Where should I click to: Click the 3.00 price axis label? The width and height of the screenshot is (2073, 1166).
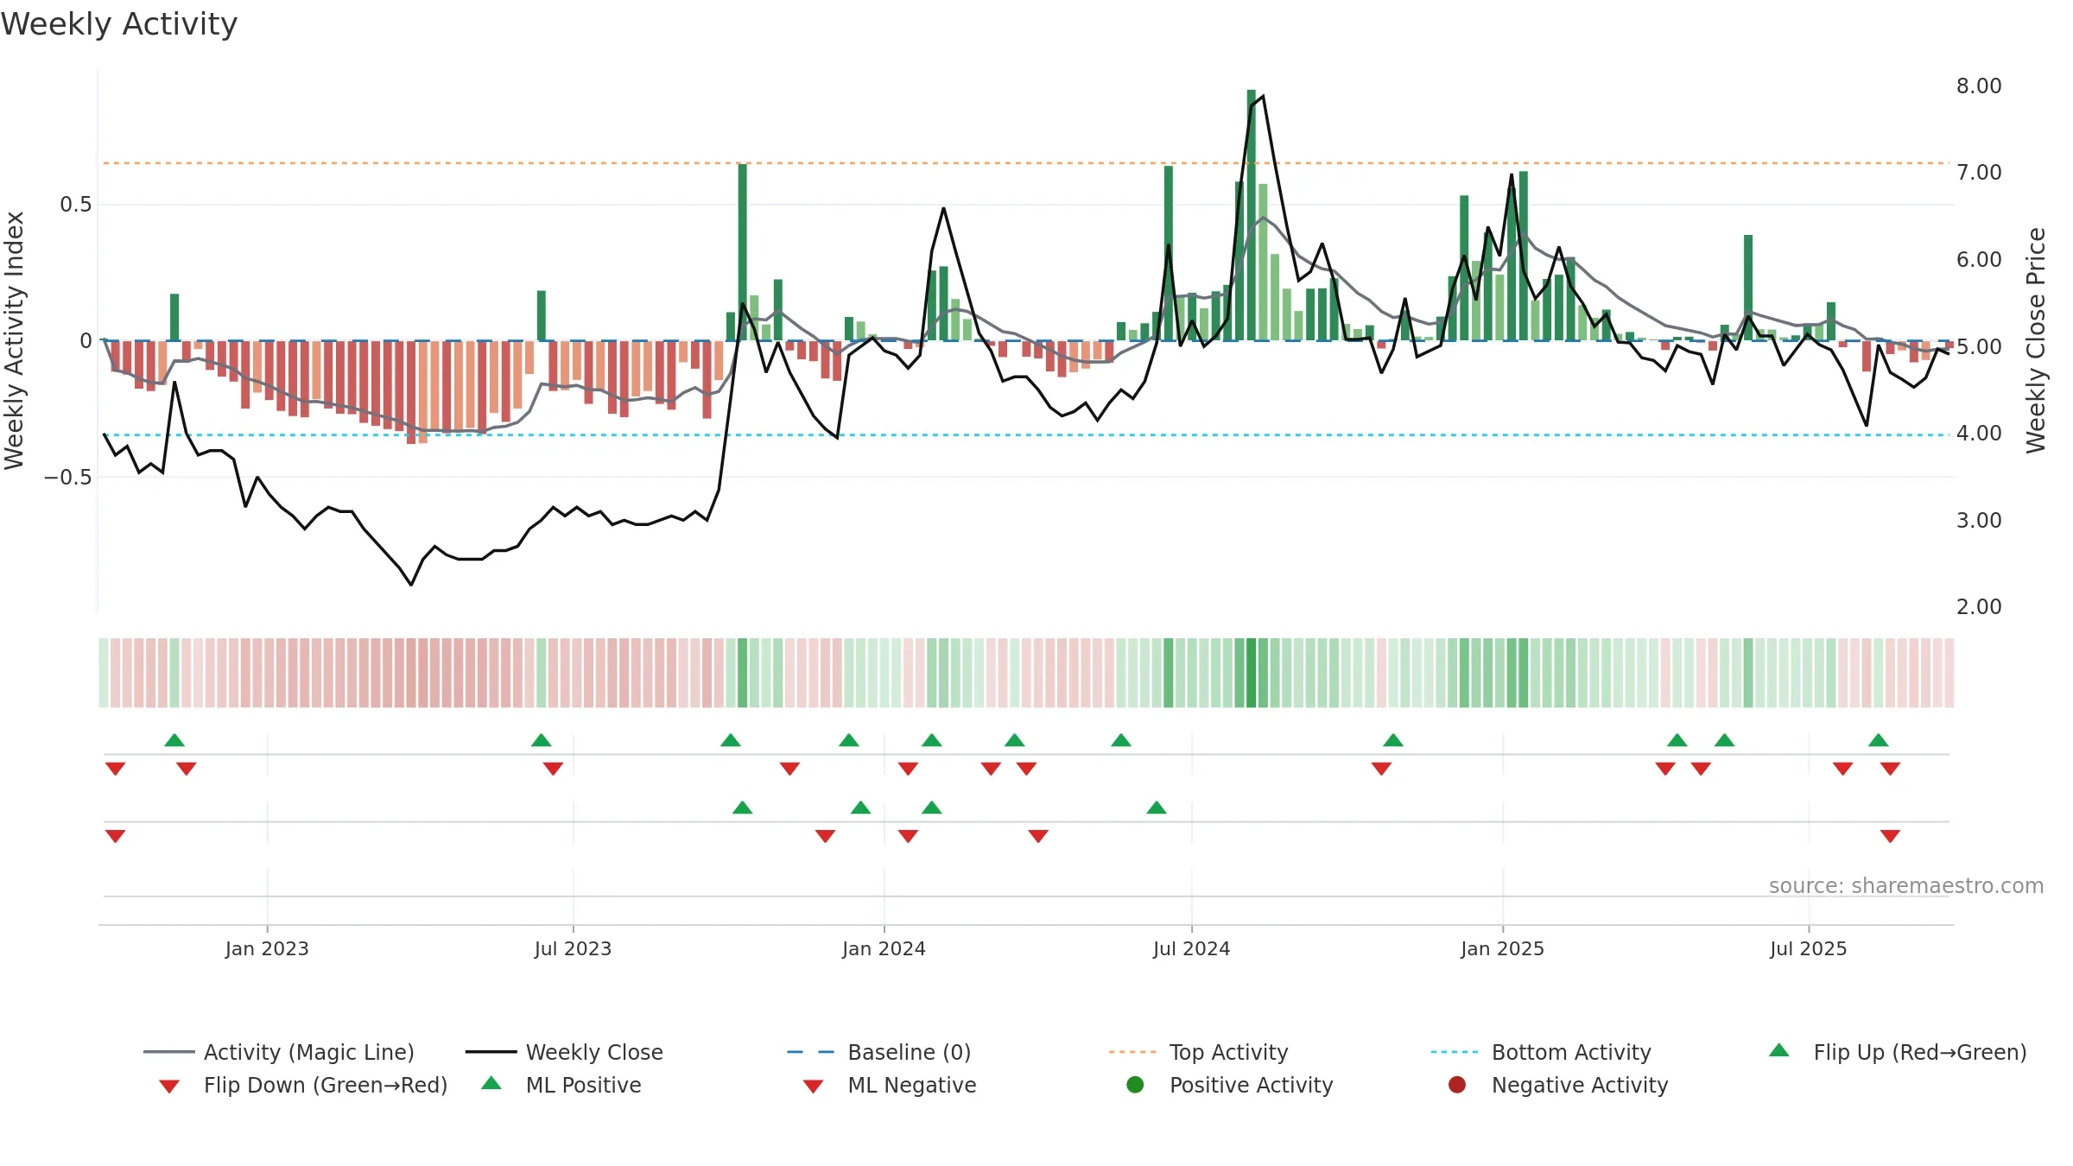(x=1979, y=521)
